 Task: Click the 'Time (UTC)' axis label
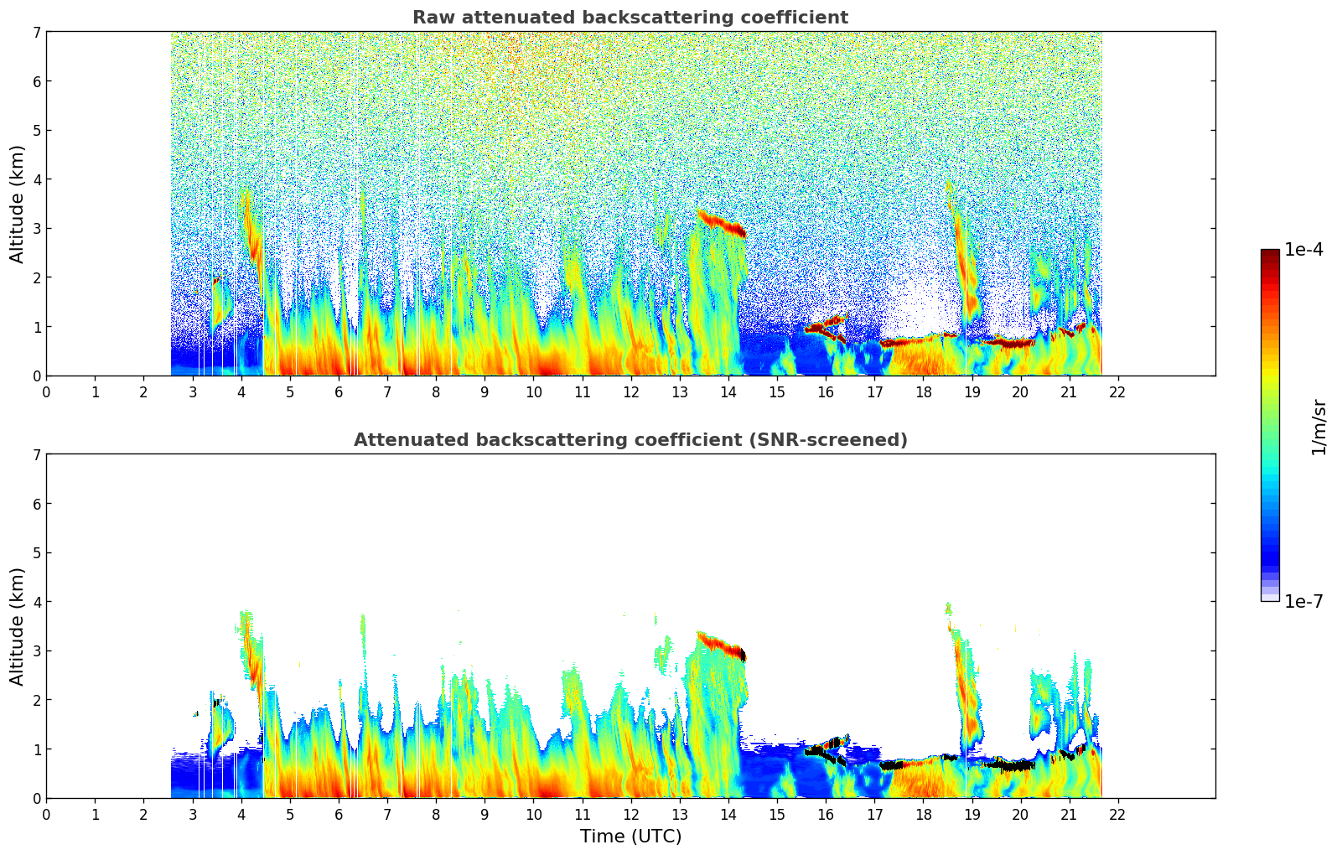click(630, 836)
